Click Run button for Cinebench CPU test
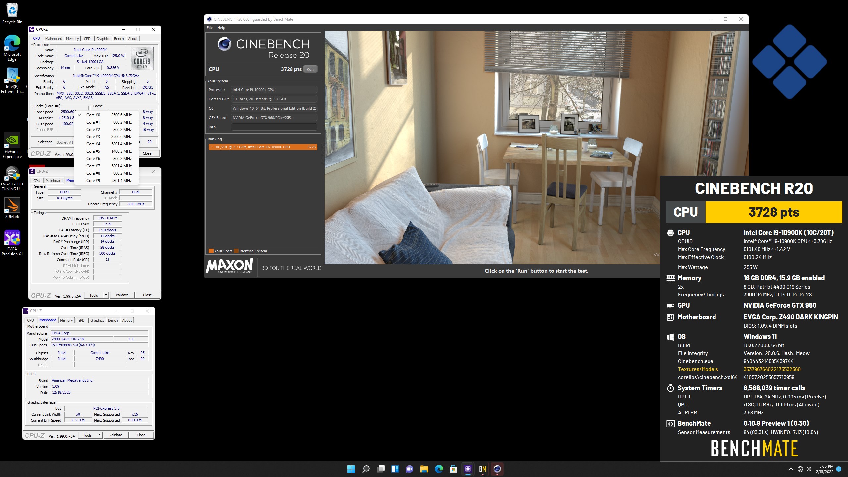Image resolution: width=848 pixels, height=477 pixels. tap(310, 69)
